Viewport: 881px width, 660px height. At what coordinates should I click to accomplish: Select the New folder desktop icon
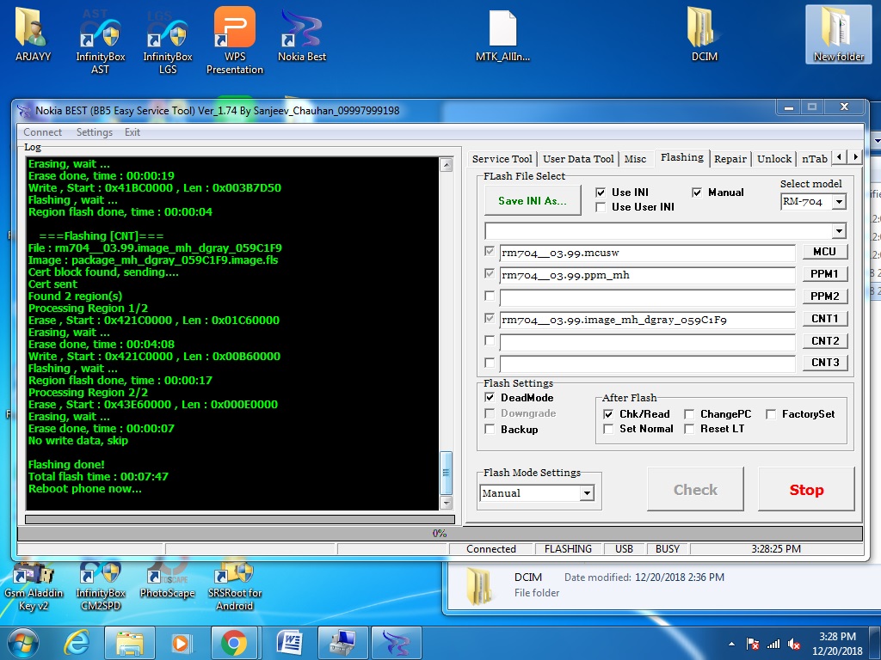pos(838,34)
